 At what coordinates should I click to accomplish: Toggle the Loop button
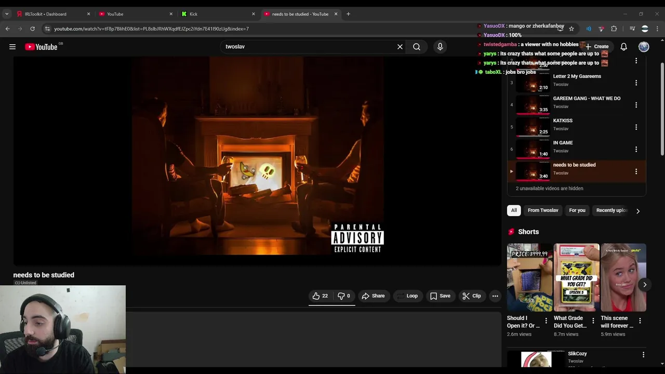[x=407, y=296]
